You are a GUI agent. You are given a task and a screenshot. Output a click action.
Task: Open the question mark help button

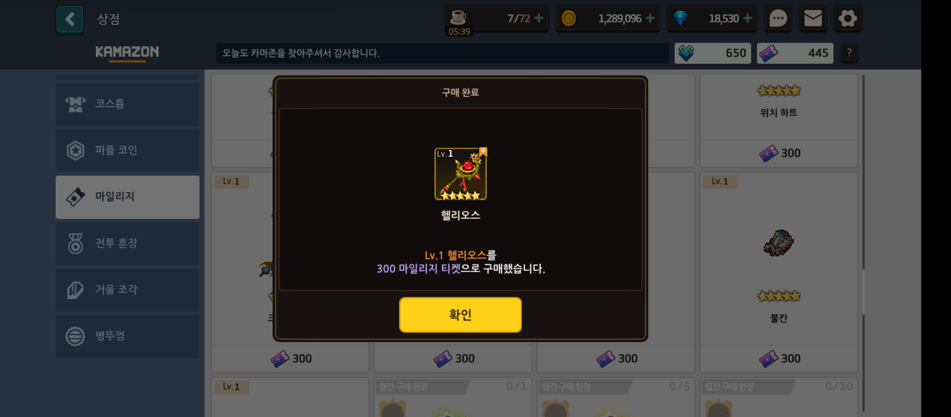coord(849,53)
